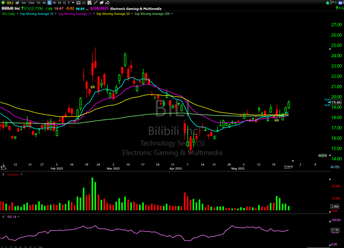Click the Arith scale toggle

coord(335,167)
